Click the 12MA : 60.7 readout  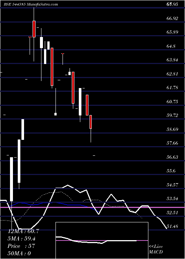(23, 231)
